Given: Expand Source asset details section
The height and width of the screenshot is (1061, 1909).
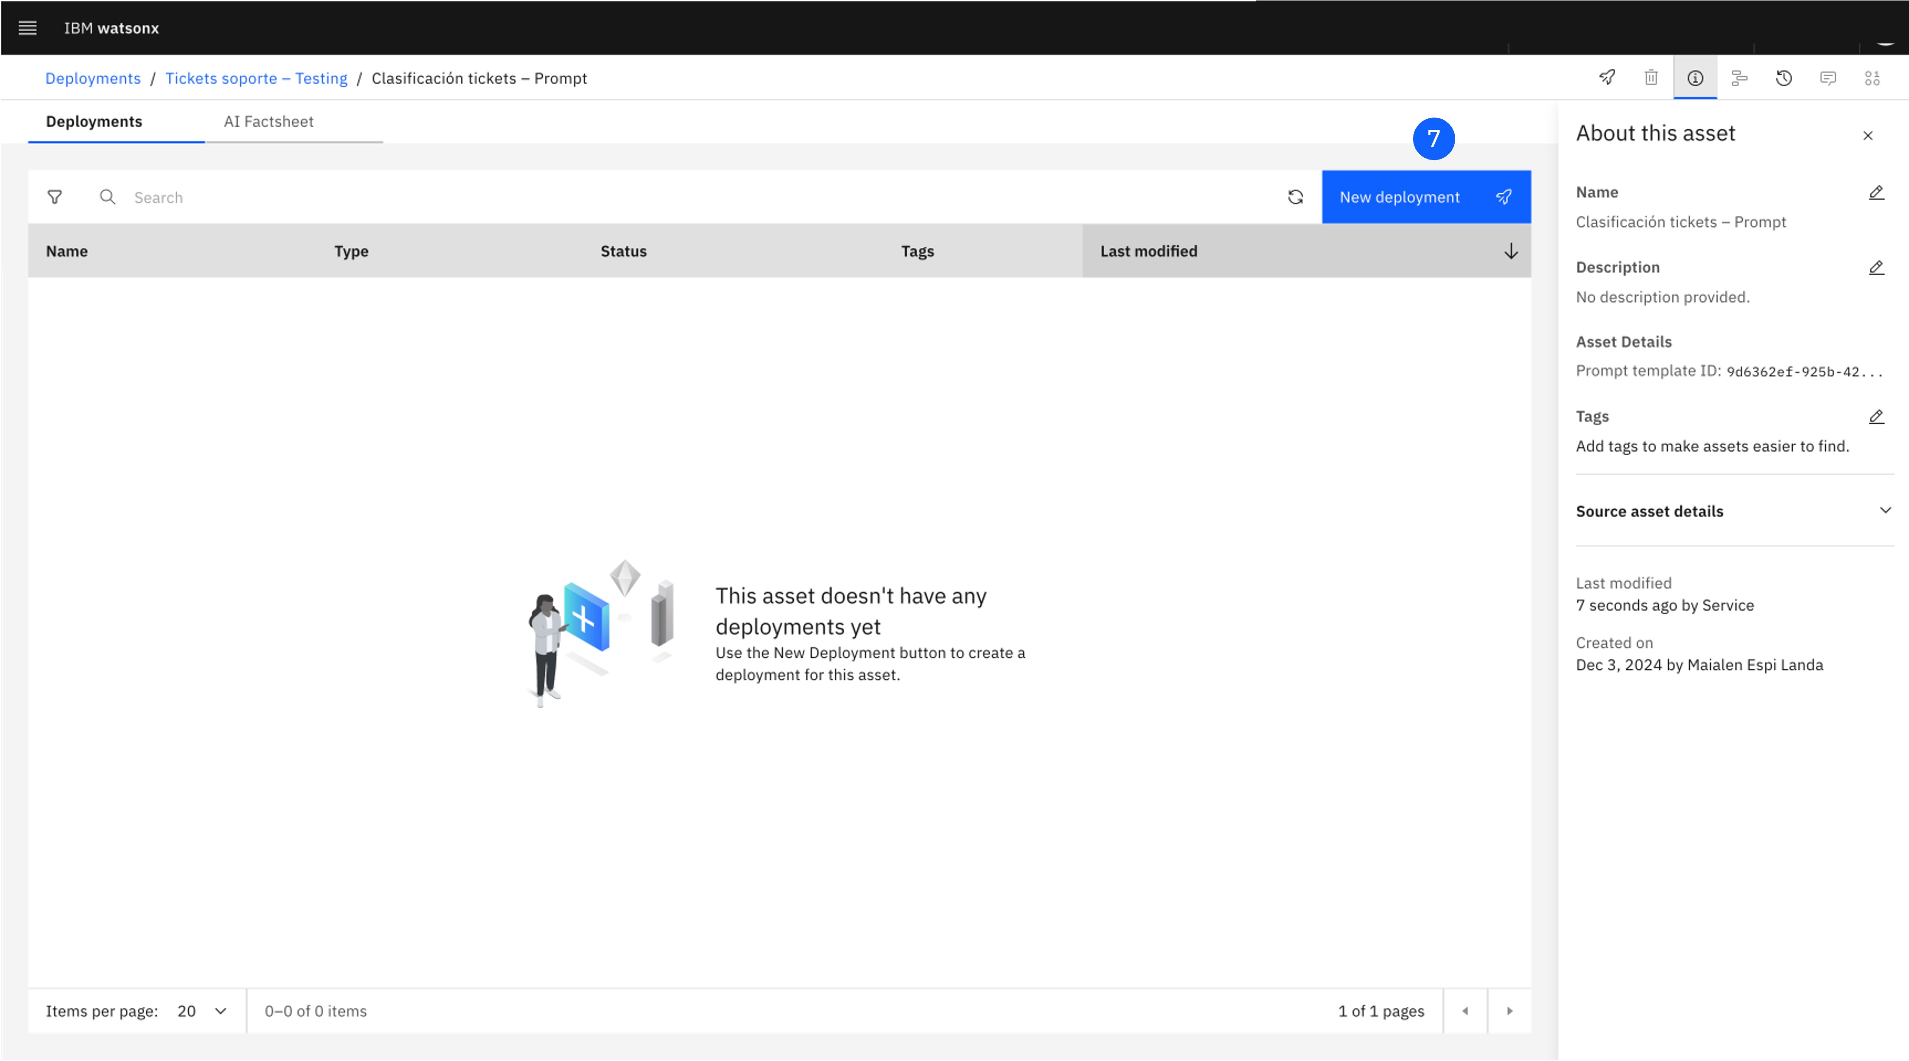Looking at the screenshot, I should click(x=1734, y=511).
